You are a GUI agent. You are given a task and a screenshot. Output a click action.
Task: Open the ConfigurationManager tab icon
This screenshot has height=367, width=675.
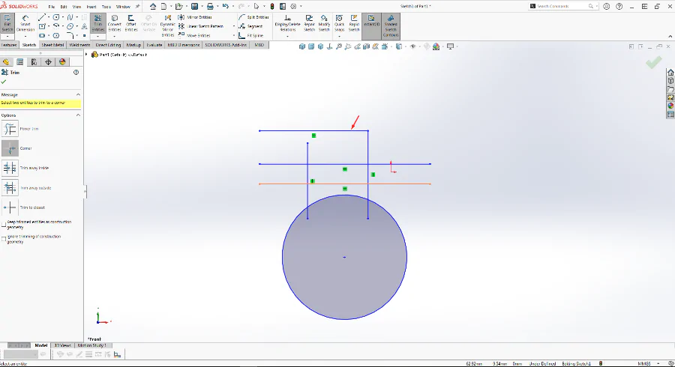pos(34,62)
